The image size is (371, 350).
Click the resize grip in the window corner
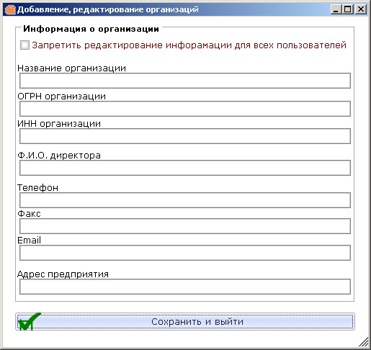(364, 342)
